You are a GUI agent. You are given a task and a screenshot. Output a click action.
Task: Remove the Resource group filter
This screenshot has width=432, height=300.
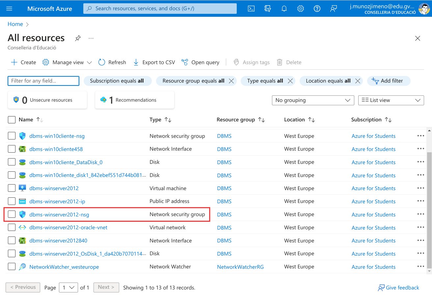(231, 81)
